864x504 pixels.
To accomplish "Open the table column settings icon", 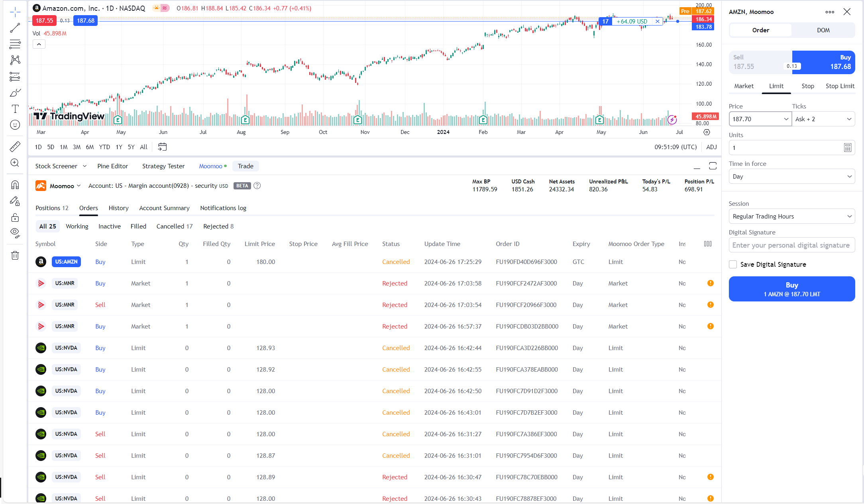I will (x=708, y=244).
